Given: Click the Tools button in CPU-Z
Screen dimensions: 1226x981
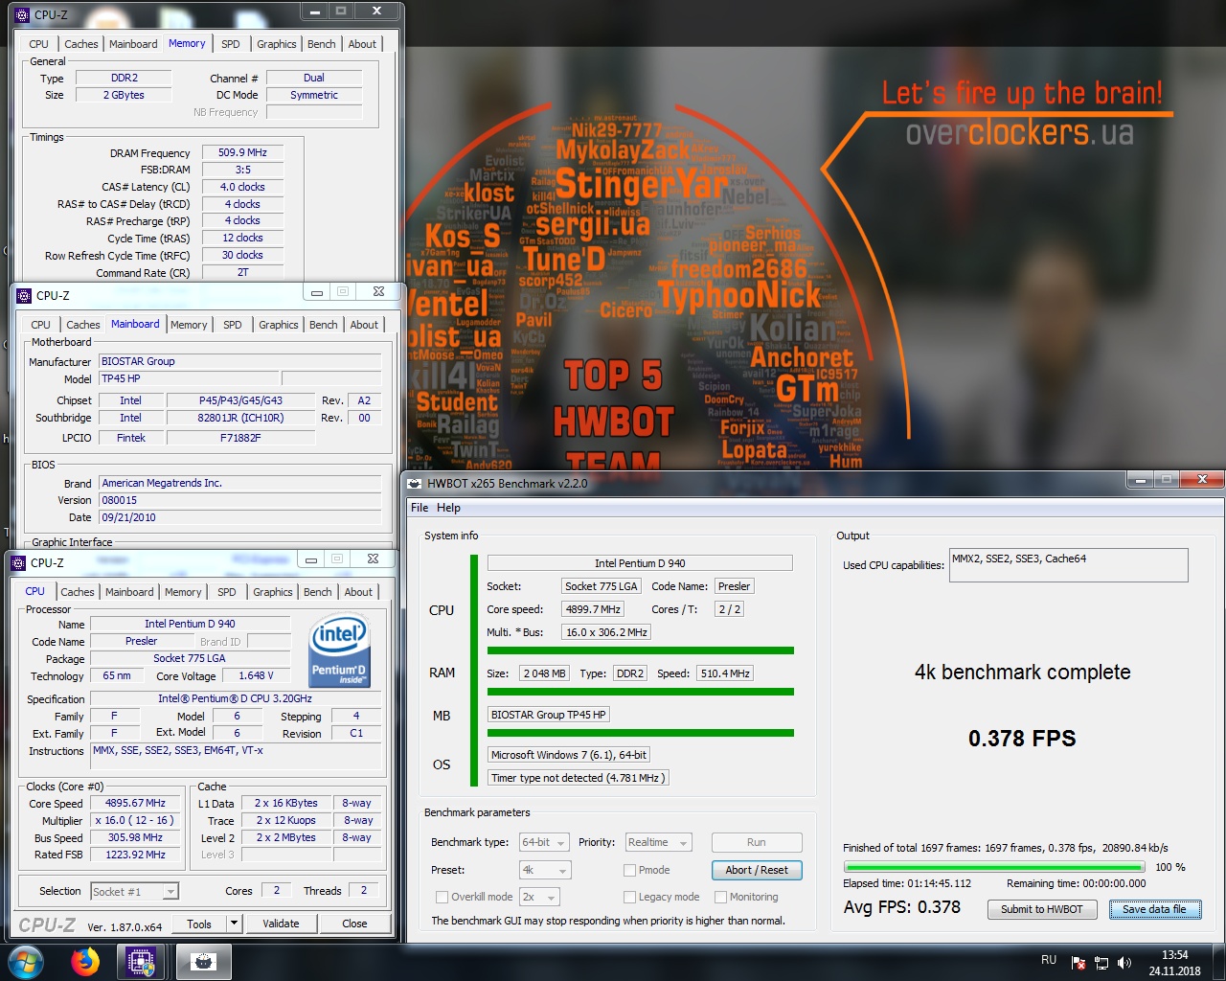Looking at the screenshot, I should [199, 924].
